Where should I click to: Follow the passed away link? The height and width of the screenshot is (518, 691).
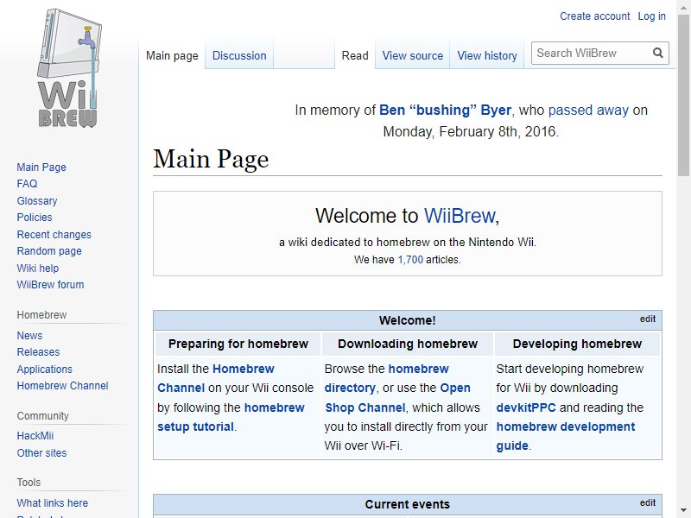[x=588, y=111]
